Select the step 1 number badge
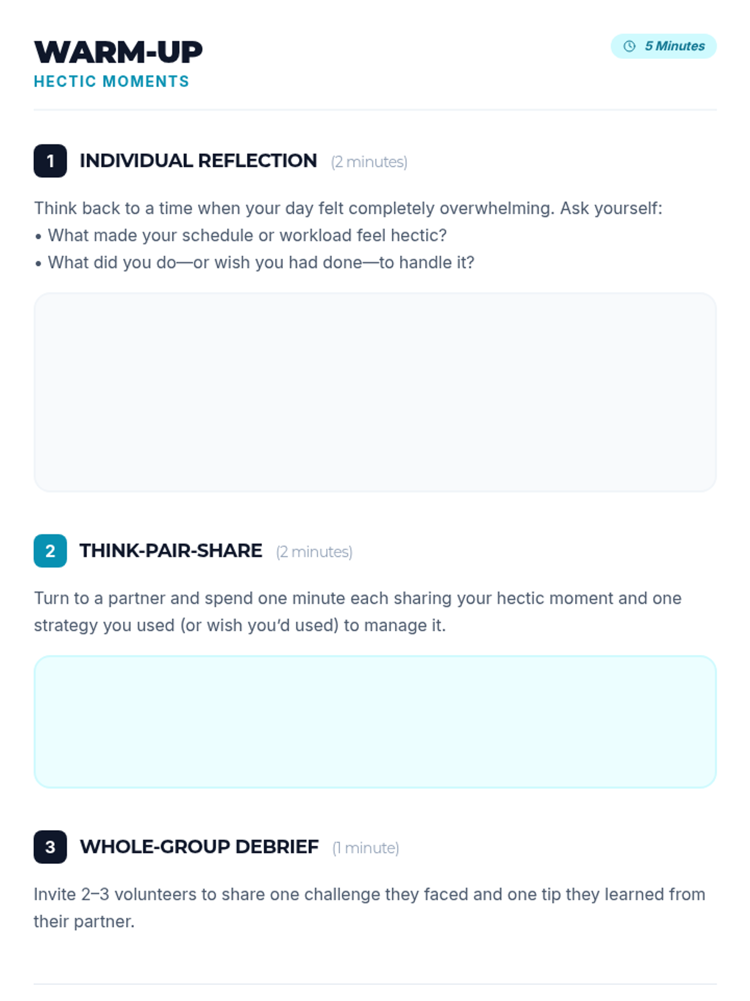Viewport: 750px width, 1001px height. [x=50, y=161]
